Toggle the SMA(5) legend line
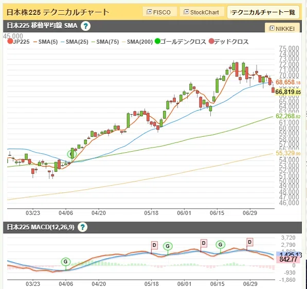Screen dimensions: 307x289 (46, 42)
